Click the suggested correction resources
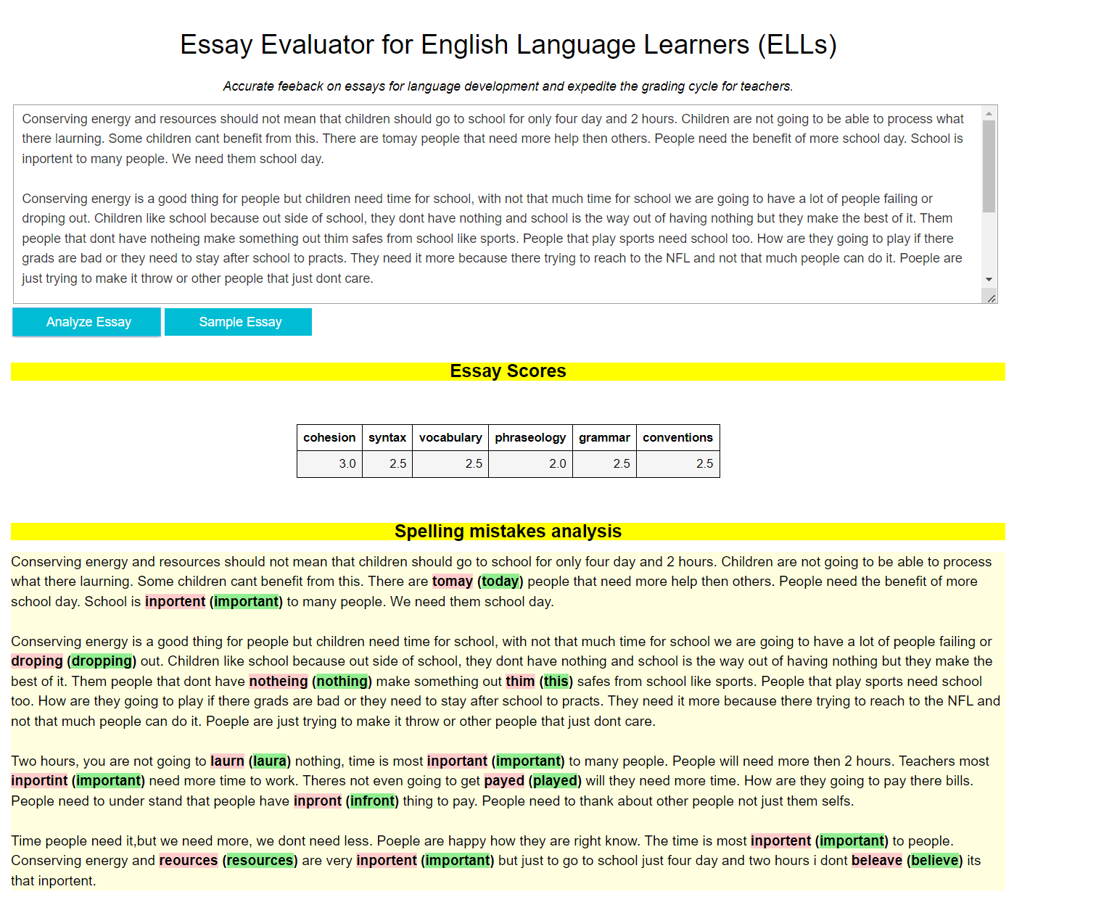Image resolution: width=1117 pixels, height=897 pixels. point(260,861)
